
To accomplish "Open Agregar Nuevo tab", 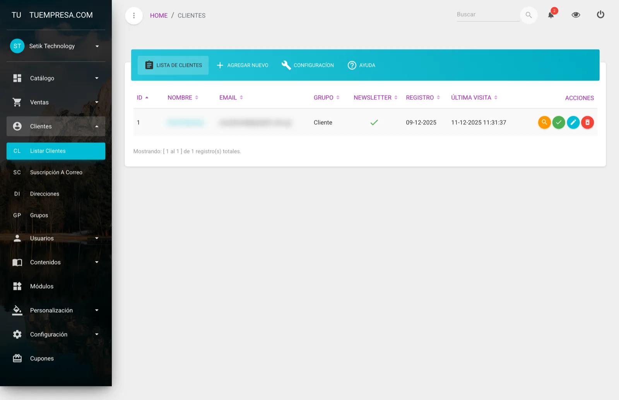I will click(242, 65).
